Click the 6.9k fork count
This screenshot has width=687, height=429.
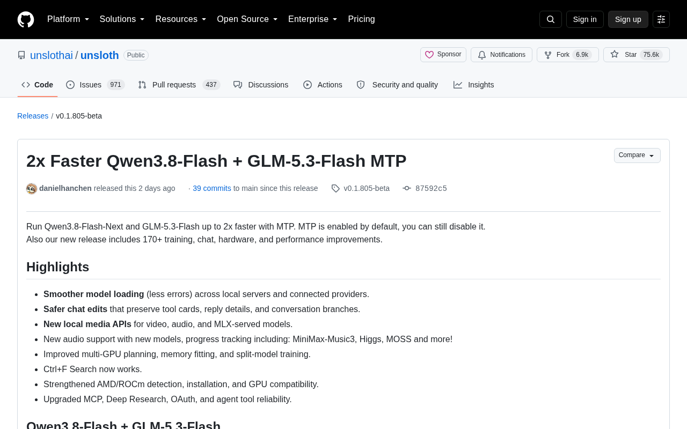pos(582,55)
